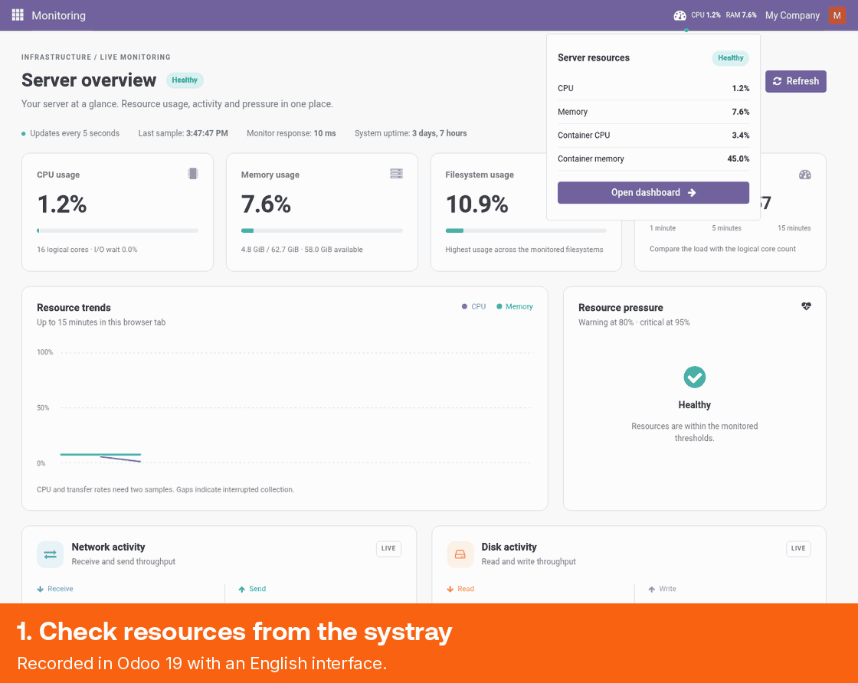The height and width of the screenshot is (683, 858).
Task: Click the "15 minutes" load label
Action: pos(794,228)
